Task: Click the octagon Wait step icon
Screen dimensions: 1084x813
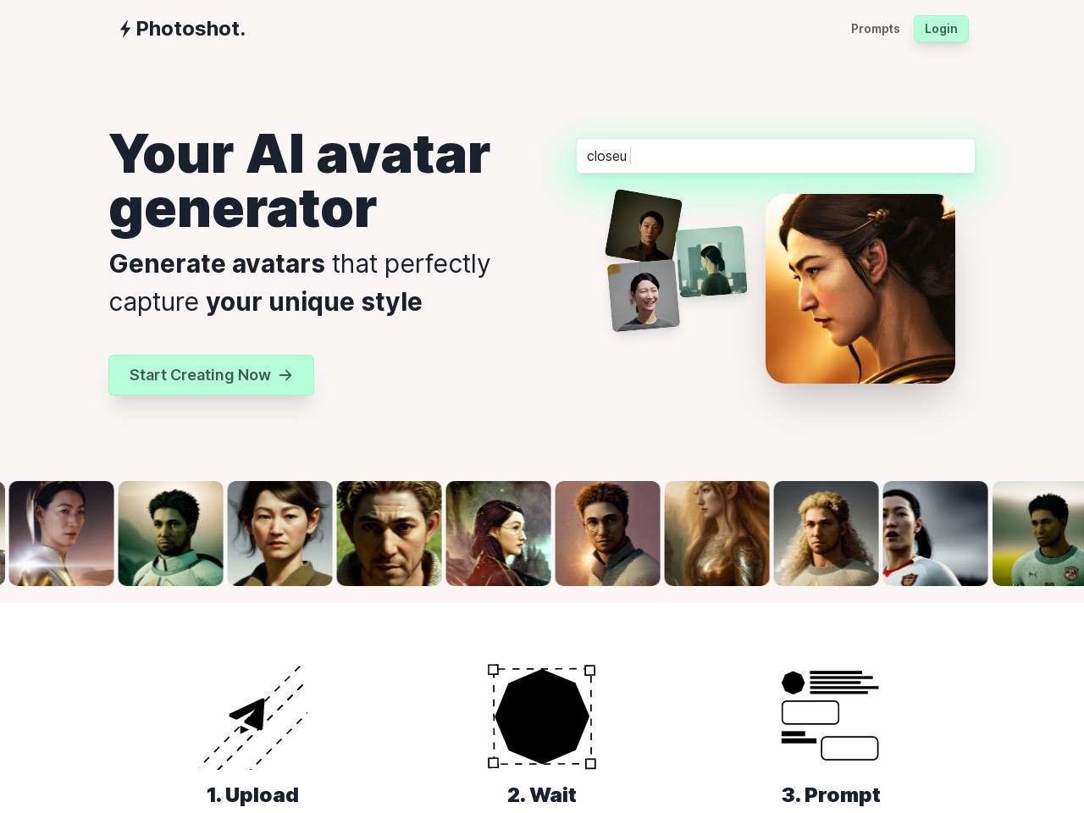Action: (x=542, y=716)
